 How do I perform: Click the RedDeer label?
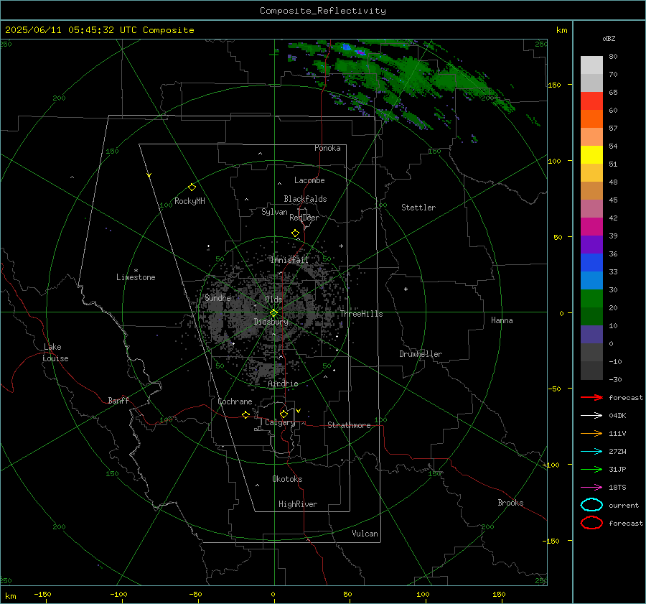(304, 218)
